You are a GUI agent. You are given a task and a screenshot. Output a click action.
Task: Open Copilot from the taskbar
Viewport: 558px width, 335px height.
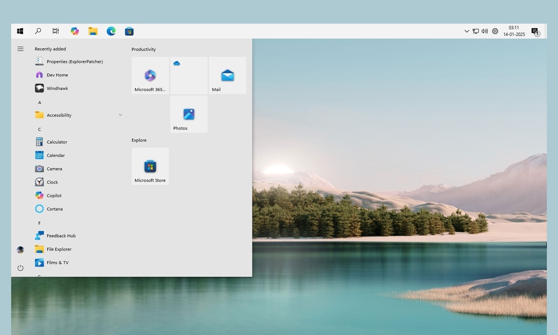coord(75,31)
